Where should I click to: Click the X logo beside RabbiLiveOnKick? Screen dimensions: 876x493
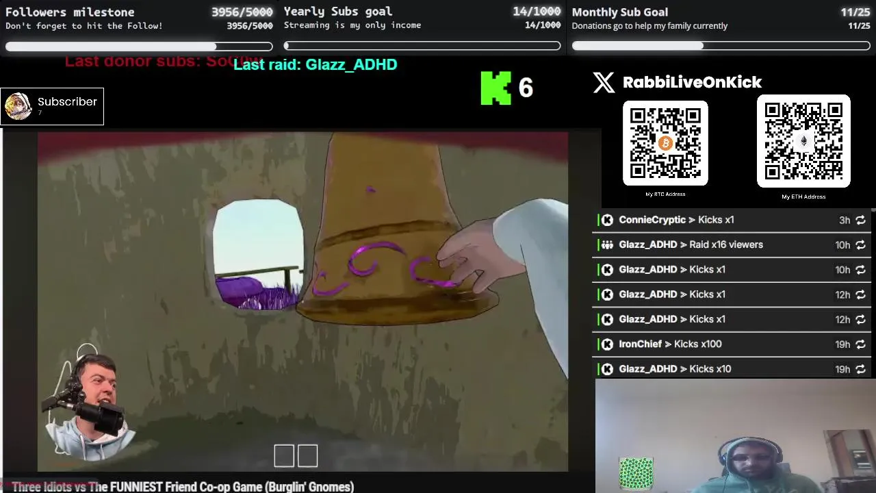click(604, 82)
